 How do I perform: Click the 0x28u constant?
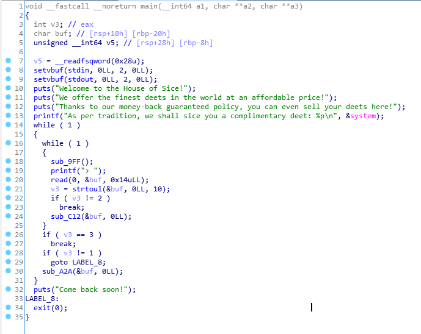125,61
